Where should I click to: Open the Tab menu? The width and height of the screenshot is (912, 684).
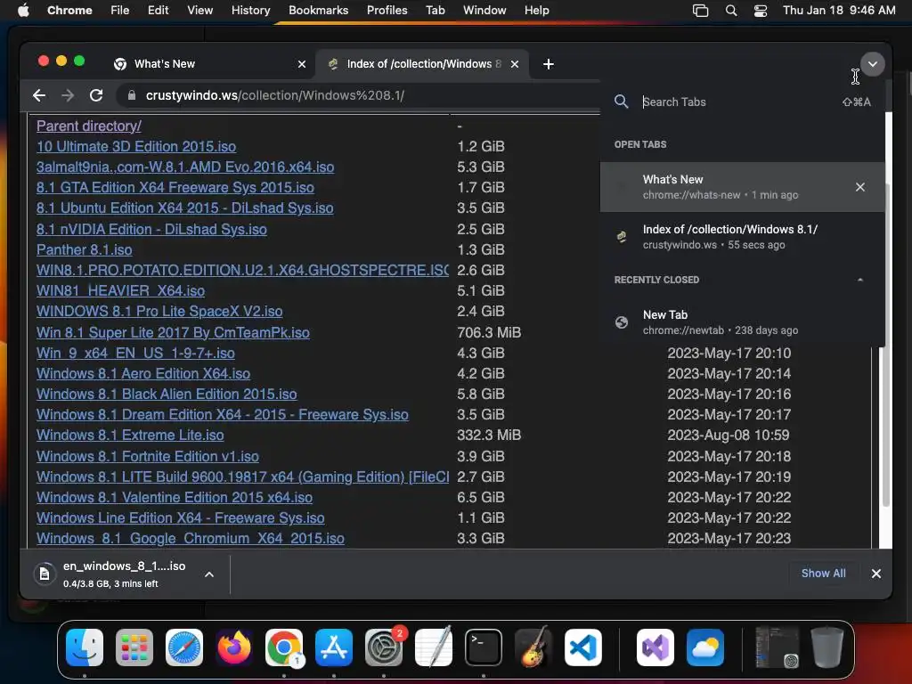(435, 11)
